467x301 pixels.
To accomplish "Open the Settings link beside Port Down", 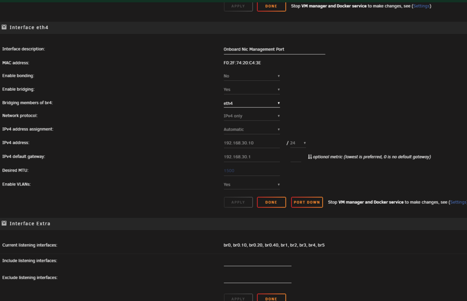I will (459, 202).
